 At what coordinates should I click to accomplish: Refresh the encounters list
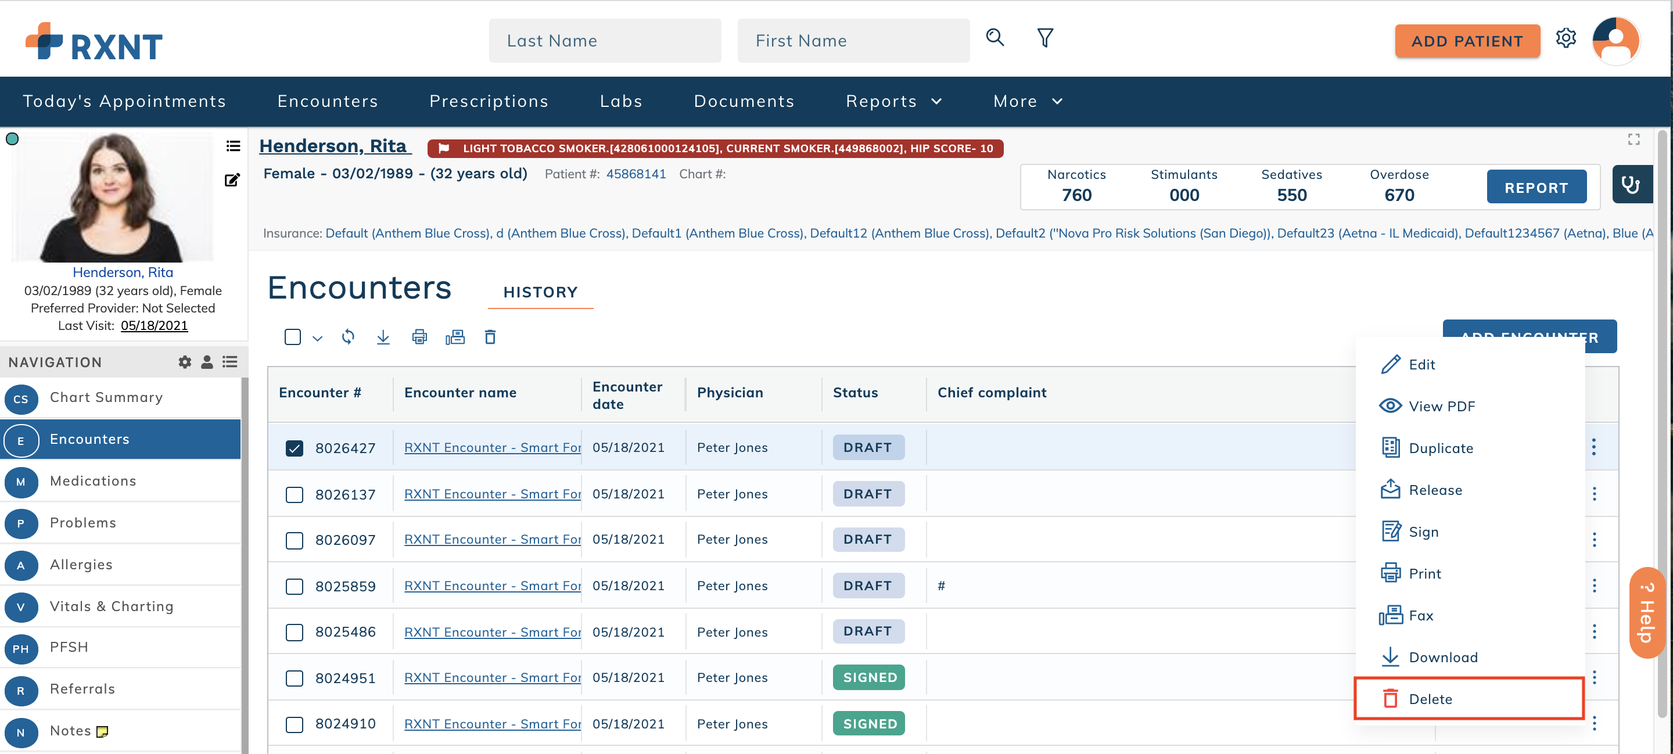tap(348, 336)
